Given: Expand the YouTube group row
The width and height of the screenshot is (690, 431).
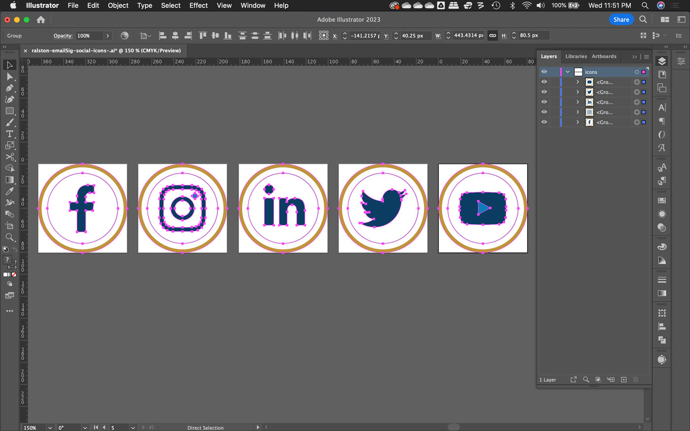Looking at the screenshot, I should pyautogui.click(x=578, y=82).
